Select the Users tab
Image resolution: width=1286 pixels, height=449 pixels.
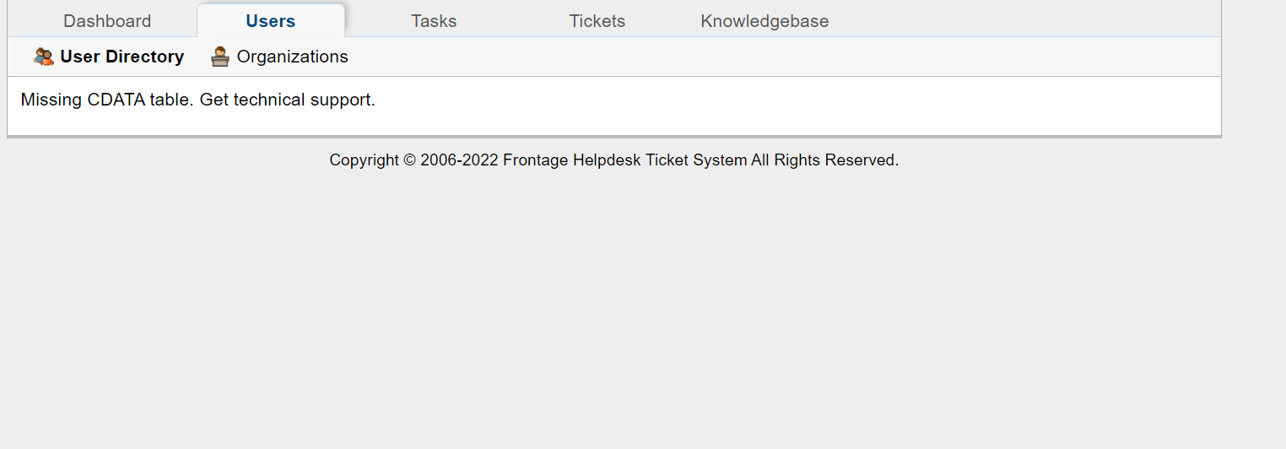click(271, 21)
